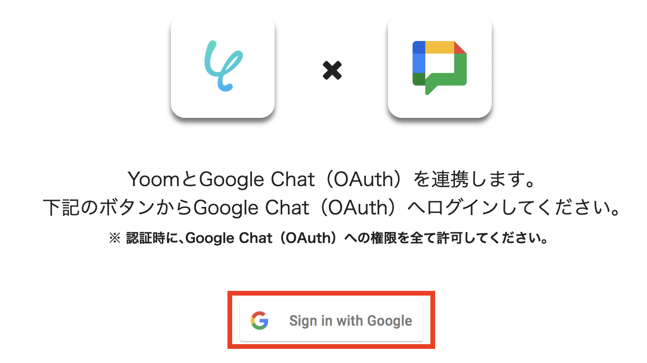
Task: Click the red folded corner of Chat logo
Action: tap(460, 47)
